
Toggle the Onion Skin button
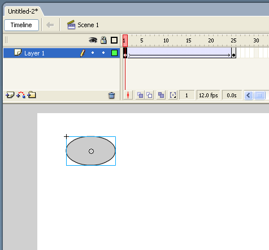[x=140, y=95]
